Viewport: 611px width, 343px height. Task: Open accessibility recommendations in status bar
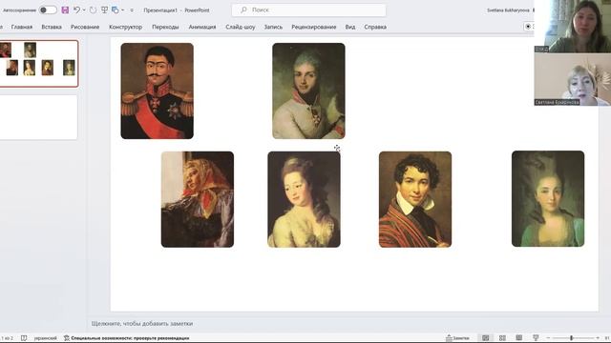coord(127,338)
